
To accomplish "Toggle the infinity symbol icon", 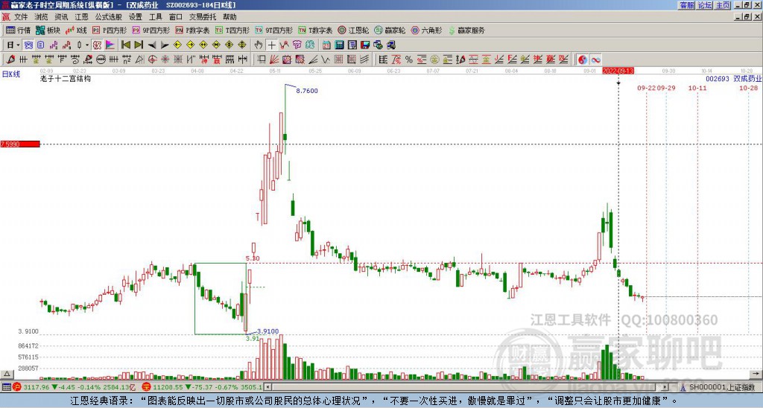I will [x=595, y=60].
